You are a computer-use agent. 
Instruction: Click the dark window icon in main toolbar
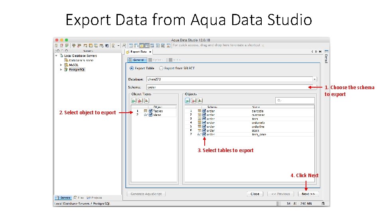point(107,45)
